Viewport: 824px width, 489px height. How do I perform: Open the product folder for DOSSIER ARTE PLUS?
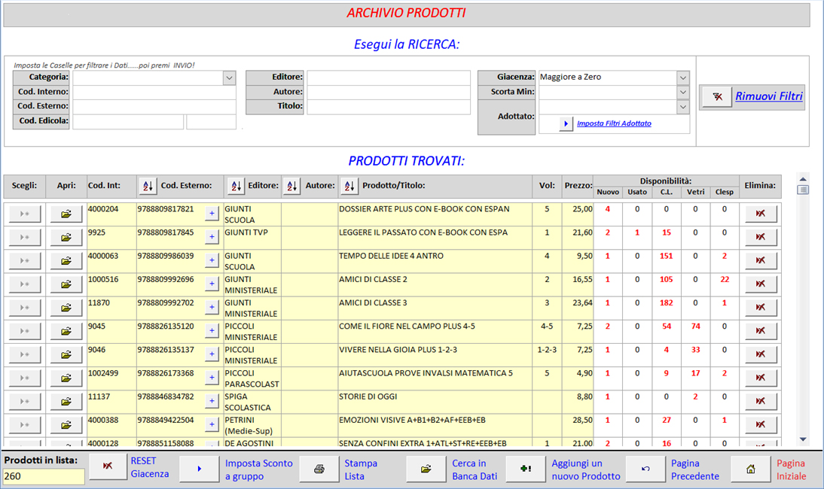click(66, 214)
